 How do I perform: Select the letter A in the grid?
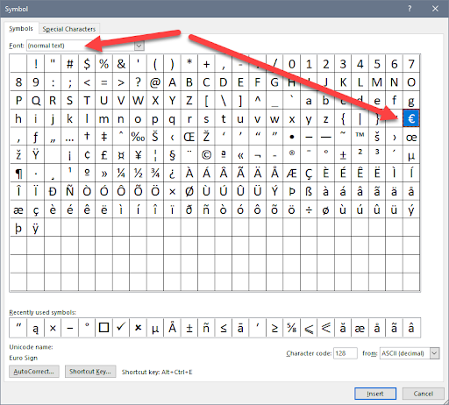click(172, 82)
